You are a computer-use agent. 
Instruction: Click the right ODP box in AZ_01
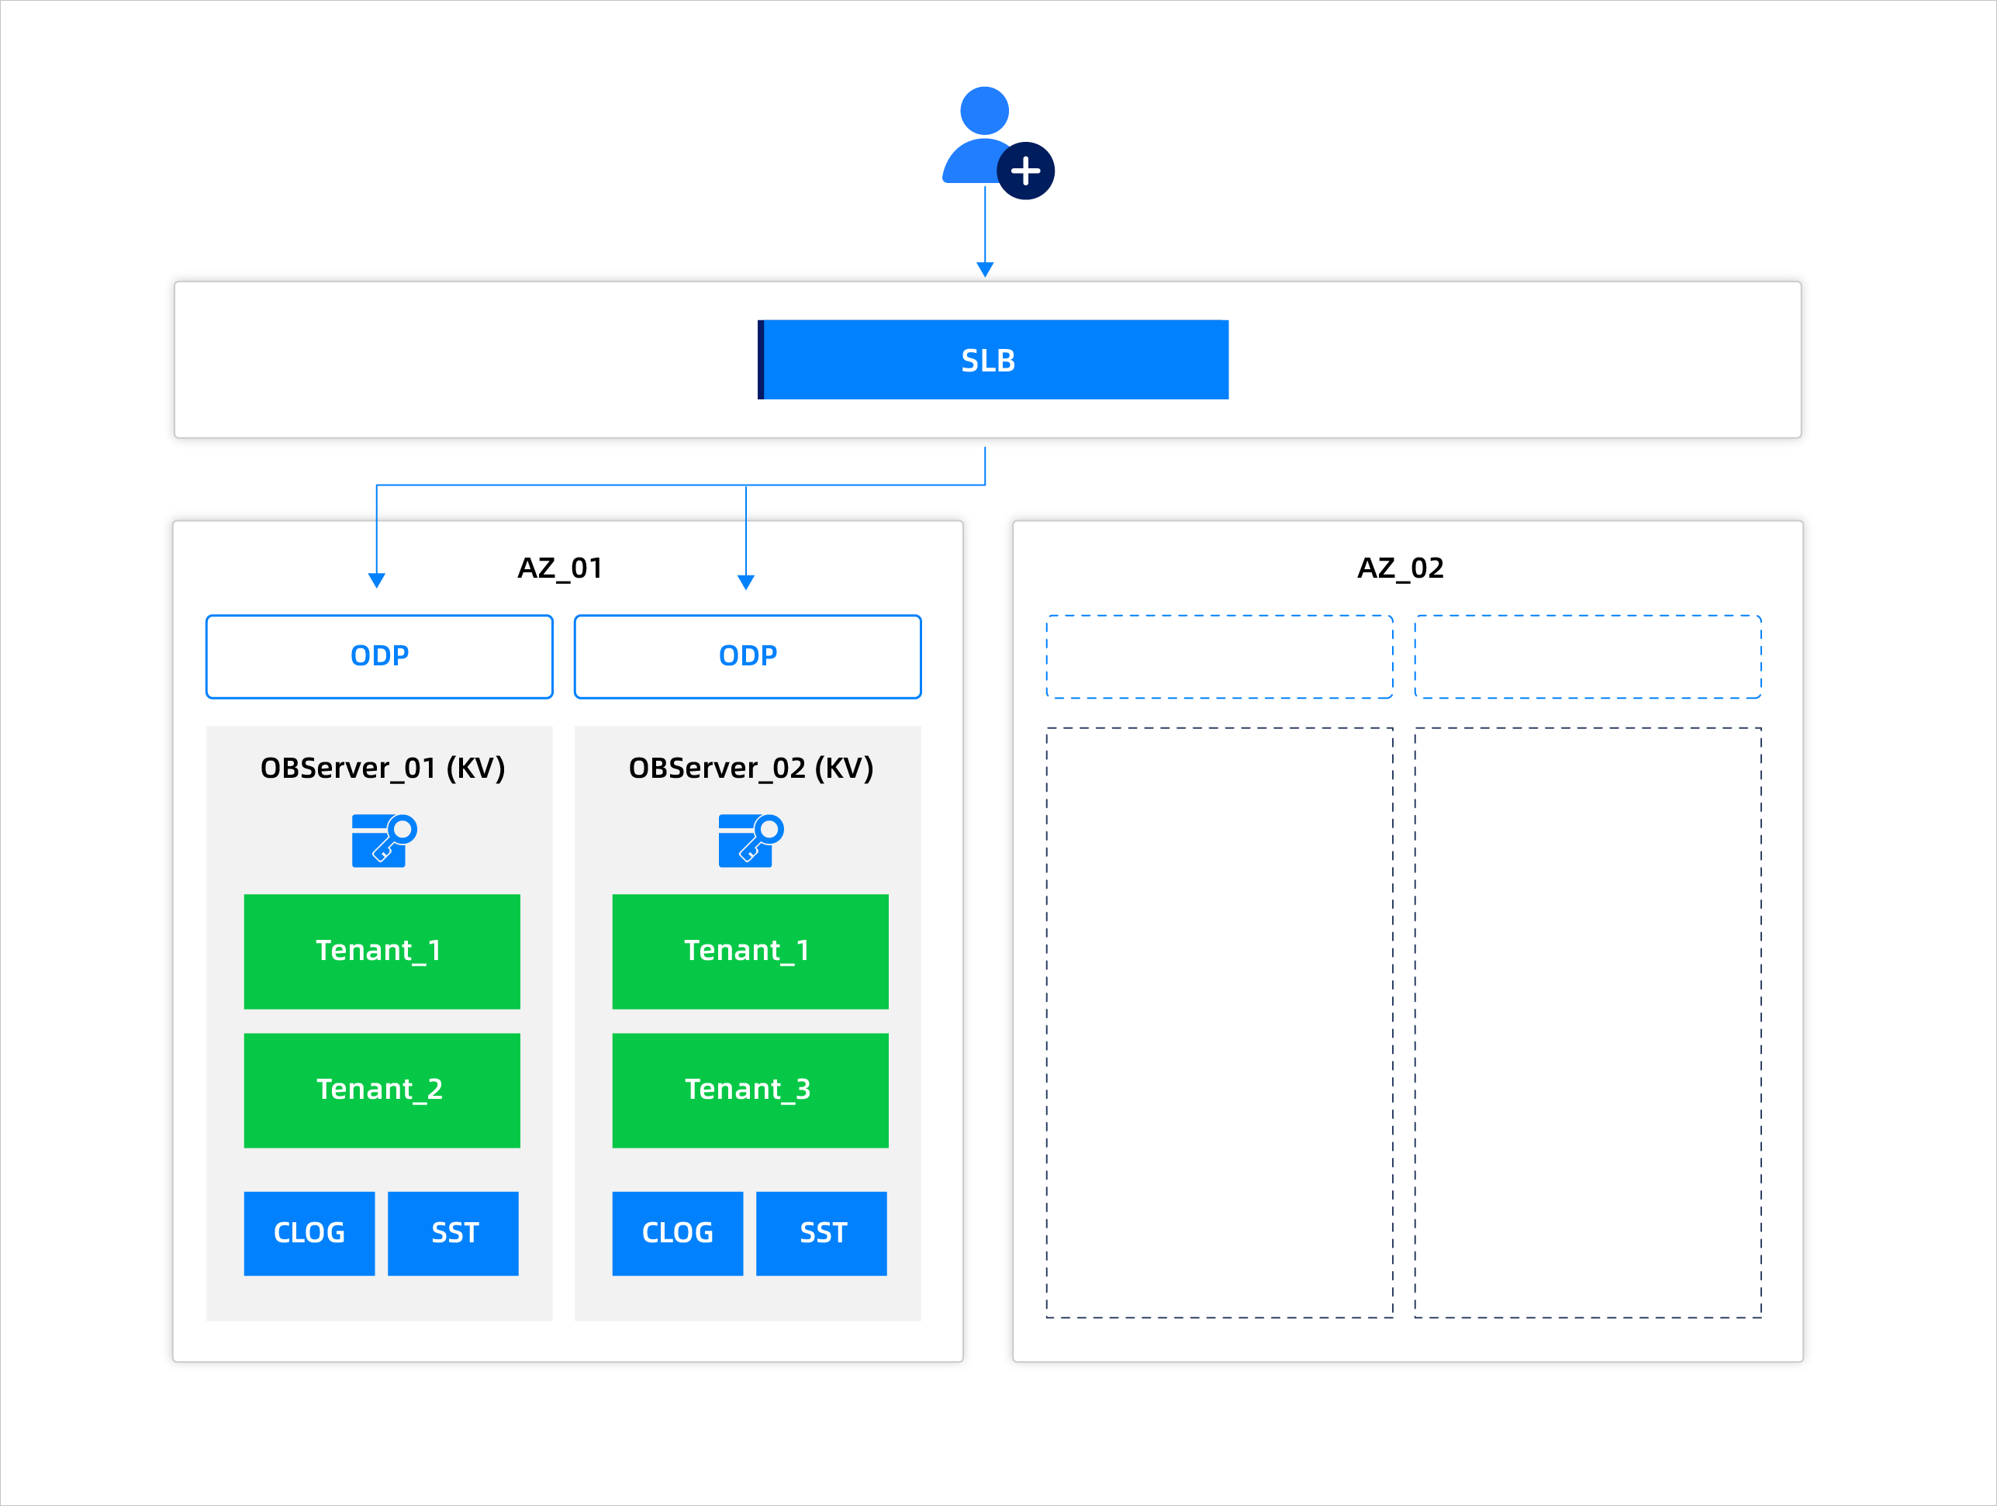[x=748, y=656]
